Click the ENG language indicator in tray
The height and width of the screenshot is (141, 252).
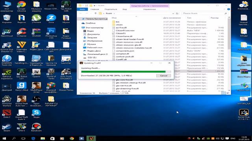233,138
